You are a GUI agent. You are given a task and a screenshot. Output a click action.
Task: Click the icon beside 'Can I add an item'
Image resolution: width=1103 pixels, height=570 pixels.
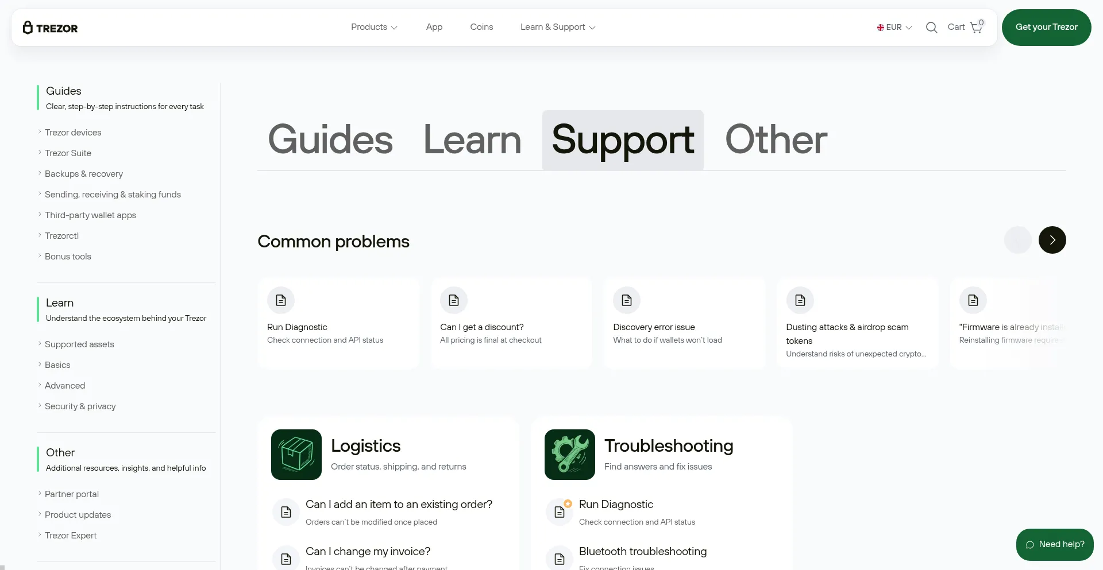pos(286,513)
